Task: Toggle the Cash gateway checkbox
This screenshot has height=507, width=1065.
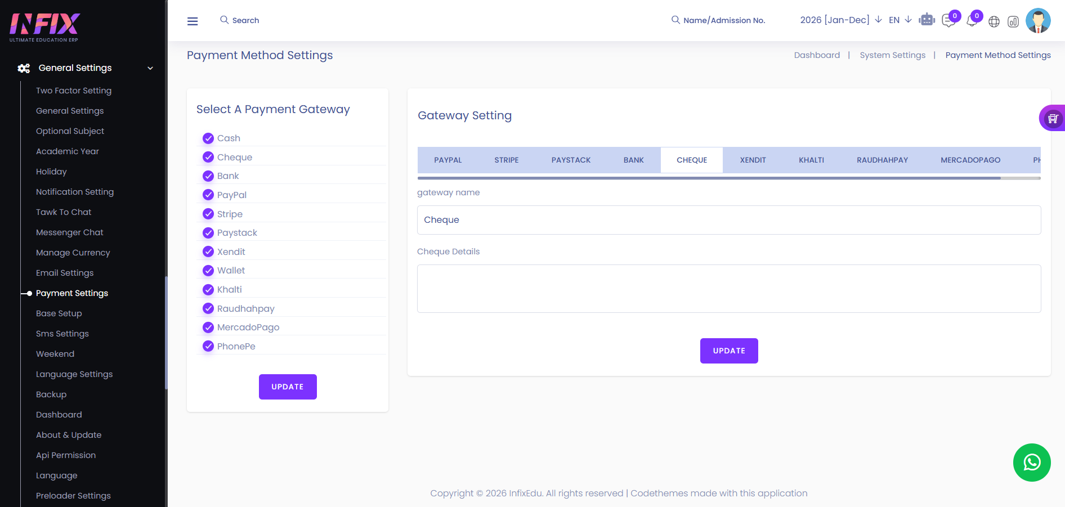Action: click(208, 138)
